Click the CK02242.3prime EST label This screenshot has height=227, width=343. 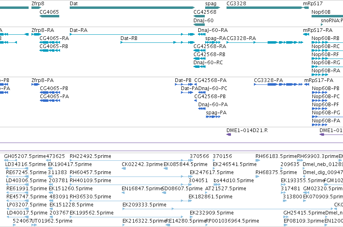click(142, 164)
